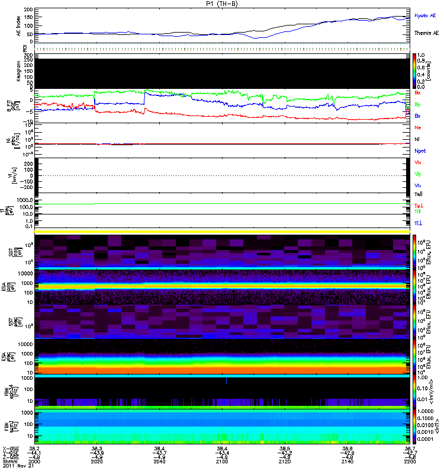Click the ESA ions Eflux color bar
Image resolution: width=444 pixels, height=474 pixels.
point(414,287)
